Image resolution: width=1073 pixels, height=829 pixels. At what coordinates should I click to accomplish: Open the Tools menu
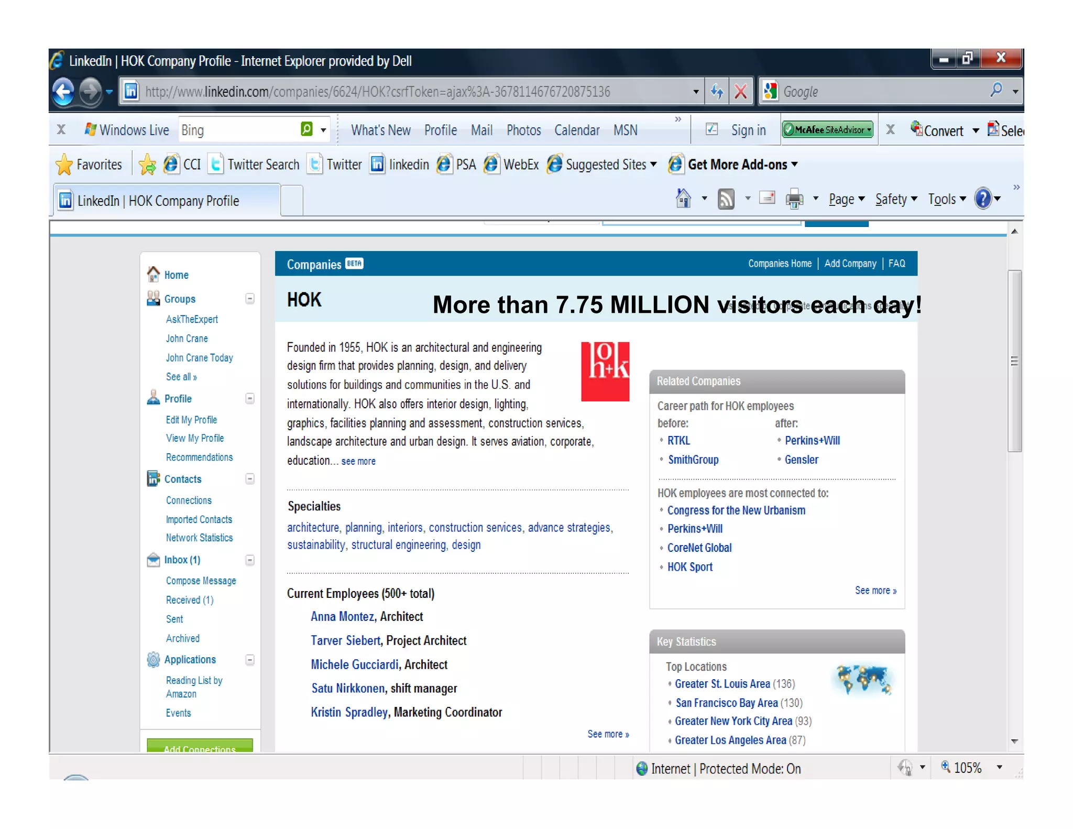pyautogui.click(x=947, y=199)
